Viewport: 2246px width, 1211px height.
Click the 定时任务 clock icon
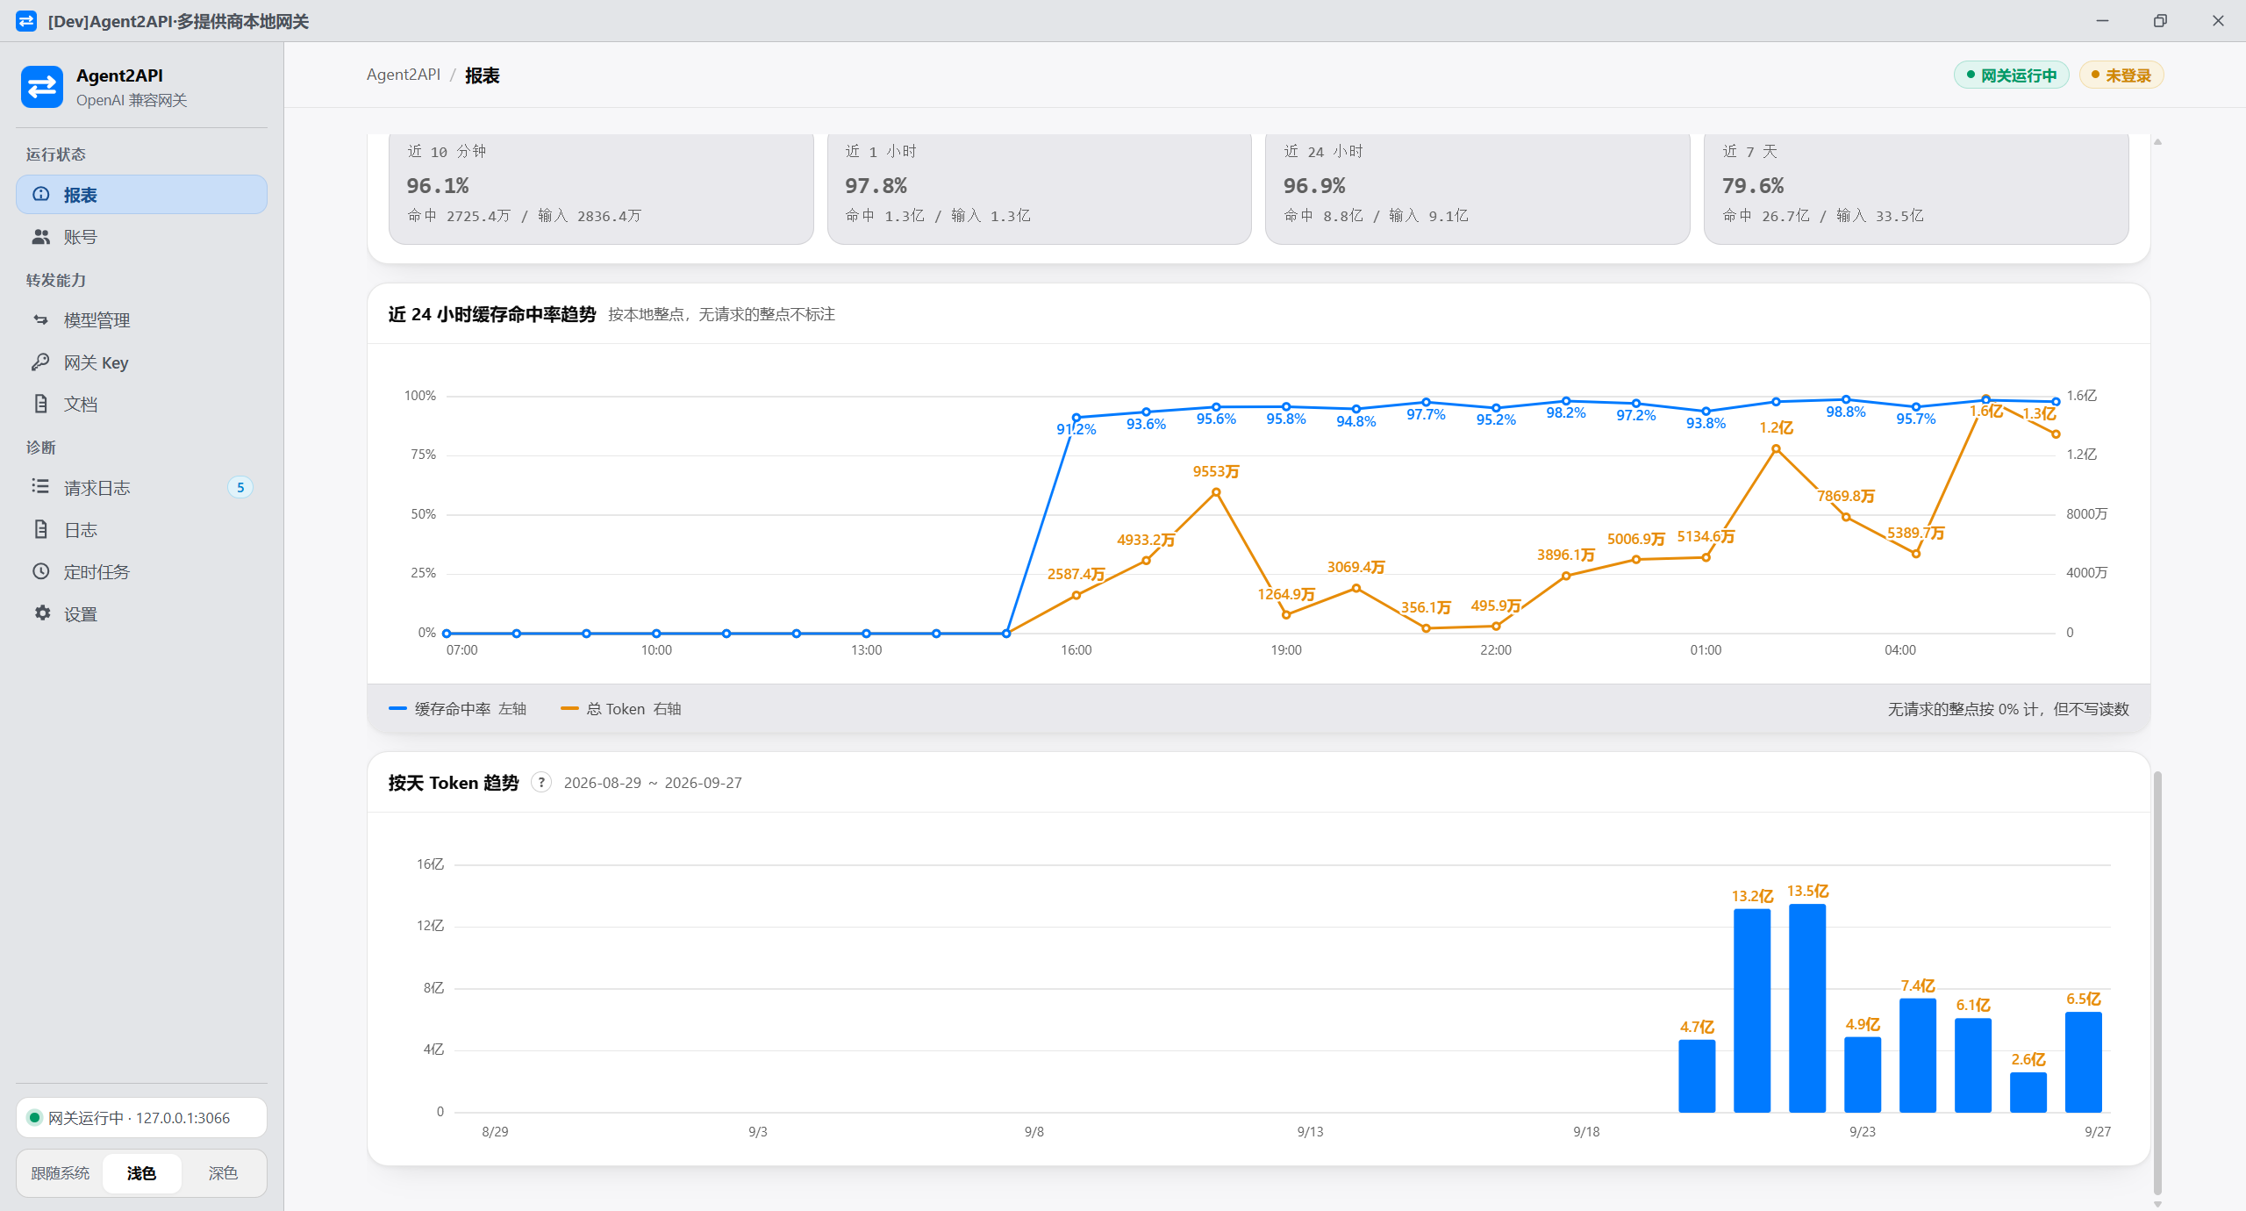point(41,571)
